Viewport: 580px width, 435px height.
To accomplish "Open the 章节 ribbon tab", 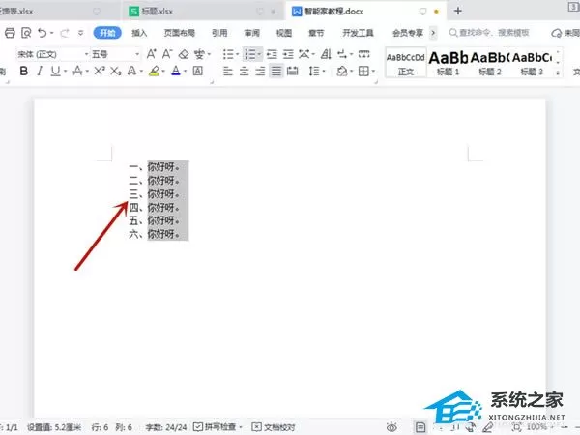I will pyautogui.click(x=316, y=33).
